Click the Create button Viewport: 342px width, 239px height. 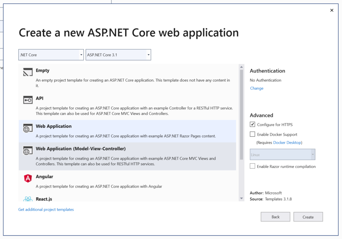[x=308, y=217]
